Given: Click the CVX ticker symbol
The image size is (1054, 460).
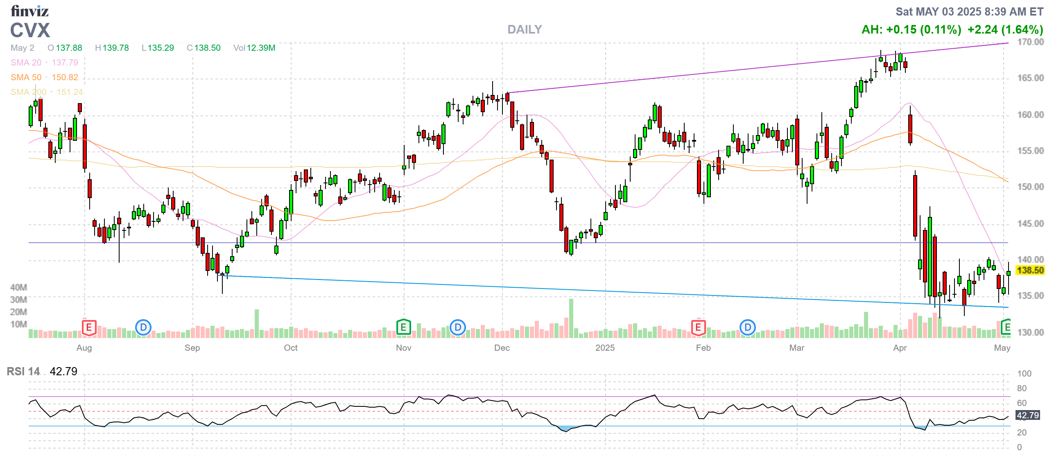Looking at the screenshot, I should pyautogui.click(x=30, y=30).
